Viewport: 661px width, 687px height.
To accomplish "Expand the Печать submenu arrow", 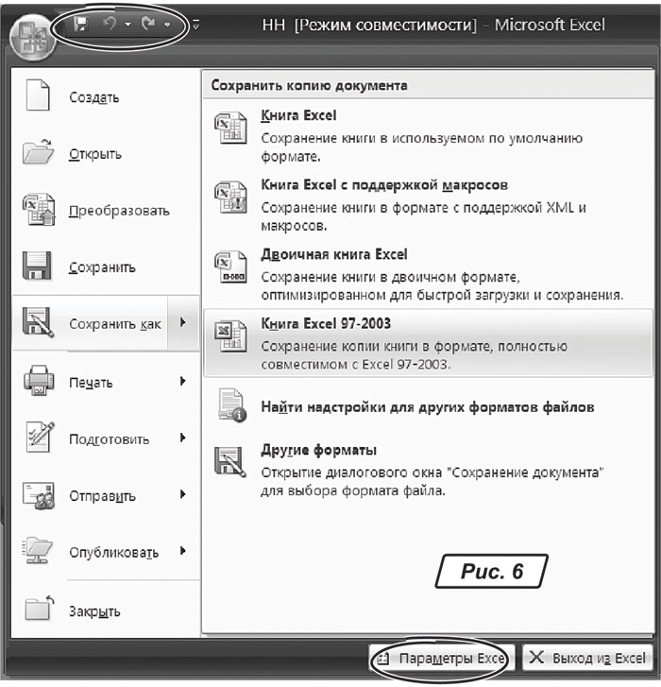I will pyautogui.click(x=181, y=382).
